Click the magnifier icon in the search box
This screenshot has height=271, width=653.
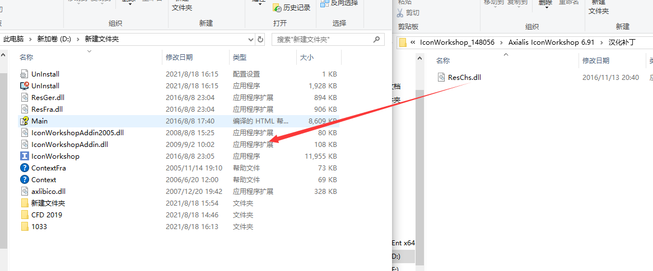click(x=376, y=40)
